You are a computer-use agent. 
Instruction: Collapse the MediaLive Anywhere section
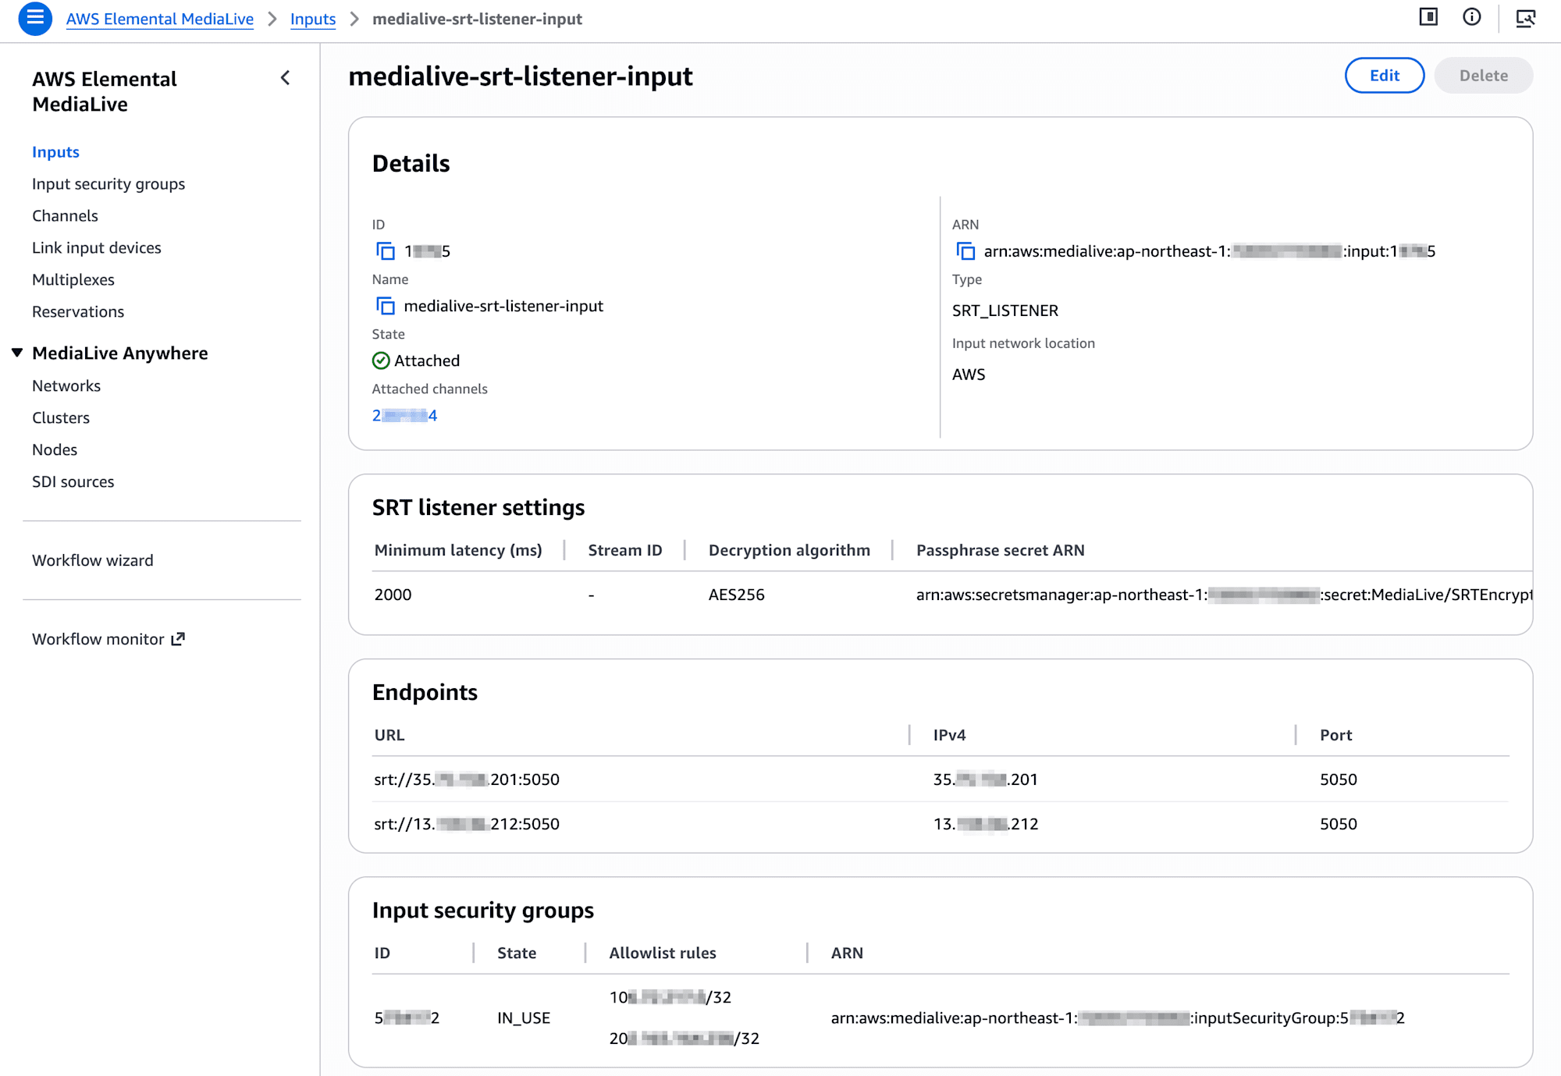(17, 353)
